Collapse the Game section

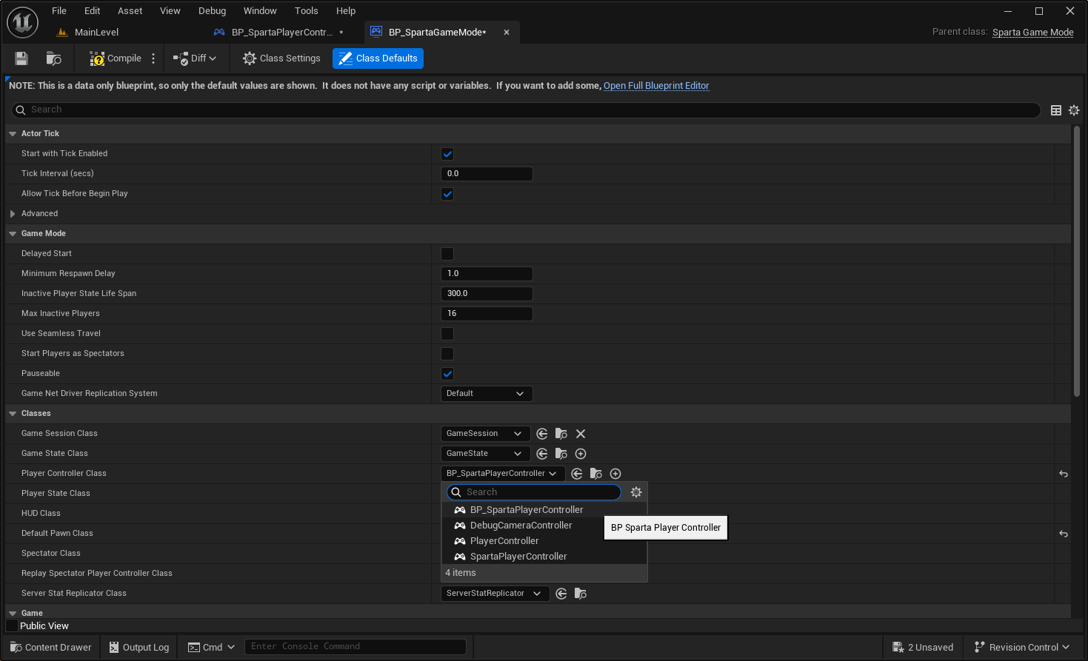click(13, 614)
